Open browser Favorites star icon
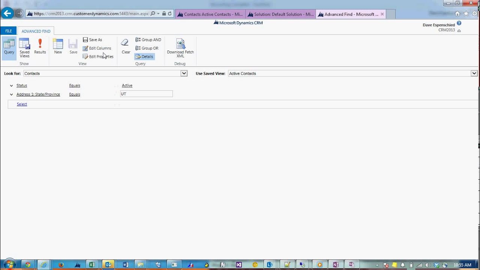Viewport: 480px width, 270px height. tap(466, 14)
